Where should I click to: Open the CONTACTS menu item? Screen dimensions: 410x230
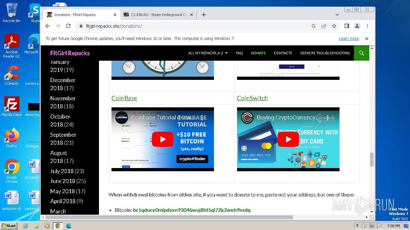point(283,53)
